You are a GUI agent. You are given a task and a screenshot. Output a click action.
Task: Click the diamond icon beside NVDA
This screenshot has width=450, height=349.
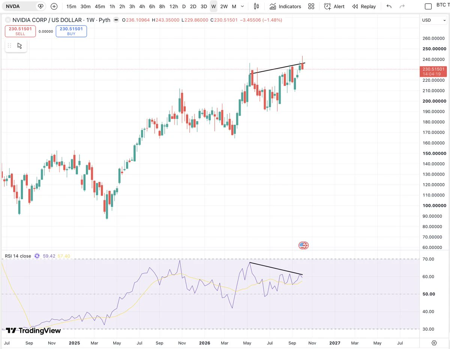coord(40,6)
